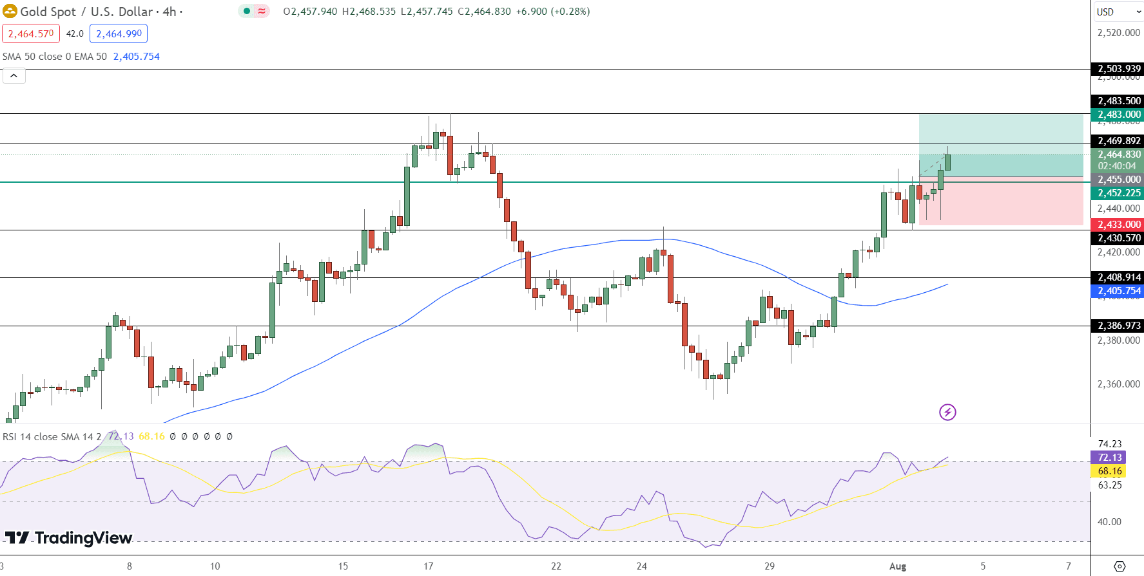Select the Gold Spot / U.S. Dollar title
The image size is (1144, 576).
point(87,12)
